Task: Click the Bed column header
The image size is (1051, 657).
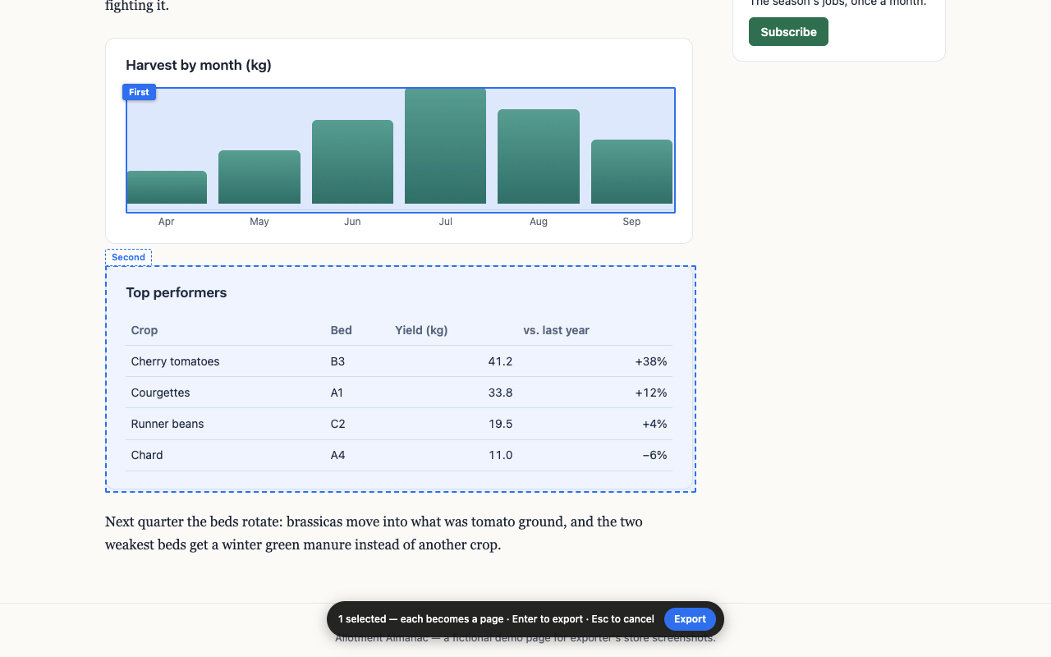Action: [x=341, y=330]
